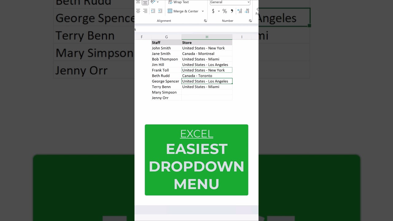Toggle Wrap Text
The width and height of the screenshot is (393, 221).
178,2
